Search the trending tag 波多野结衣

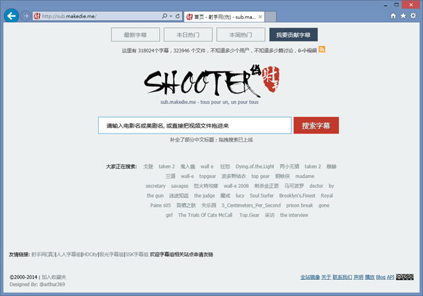click(234, 176)
